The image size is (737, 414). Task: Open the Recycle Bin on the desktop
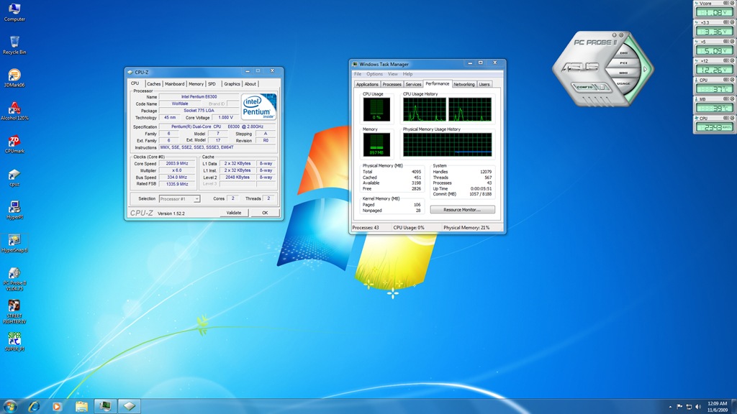pos(14,43)
